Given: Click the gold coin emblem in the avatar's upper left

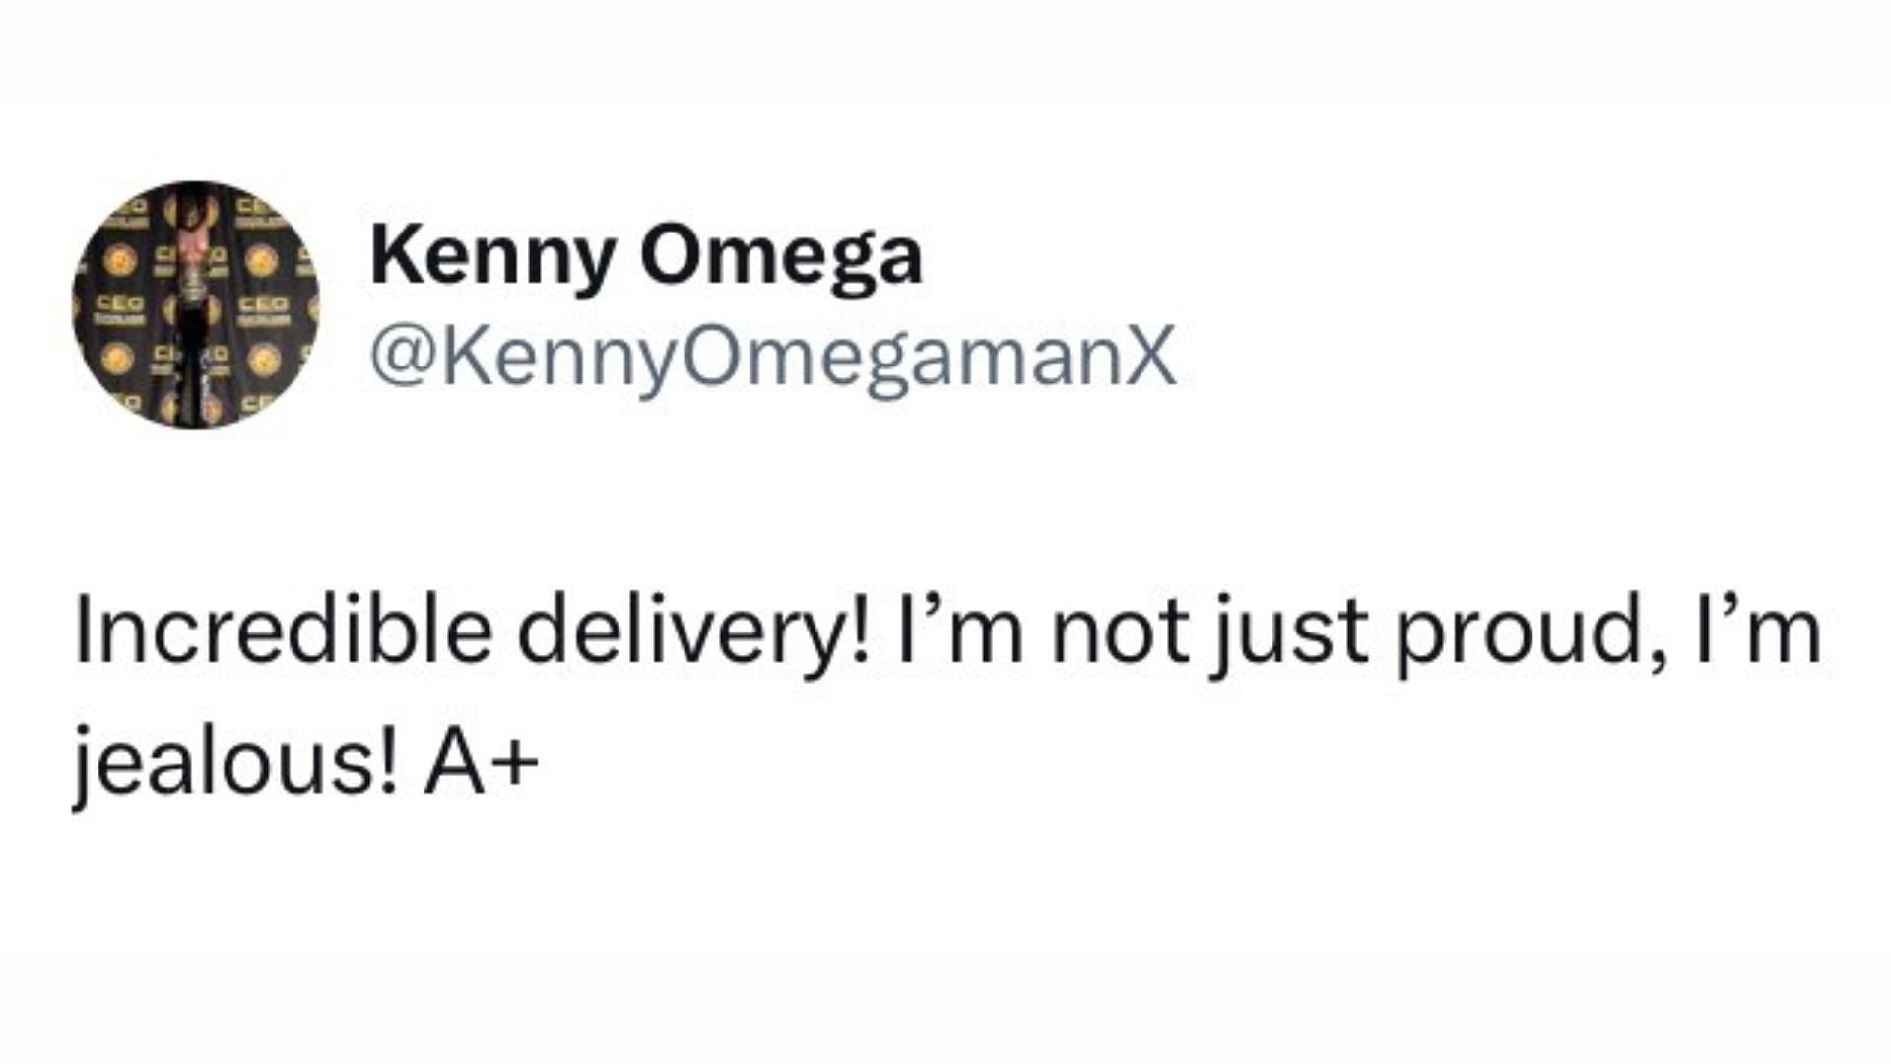Looking at the screenshot, I should coord(120,261).
